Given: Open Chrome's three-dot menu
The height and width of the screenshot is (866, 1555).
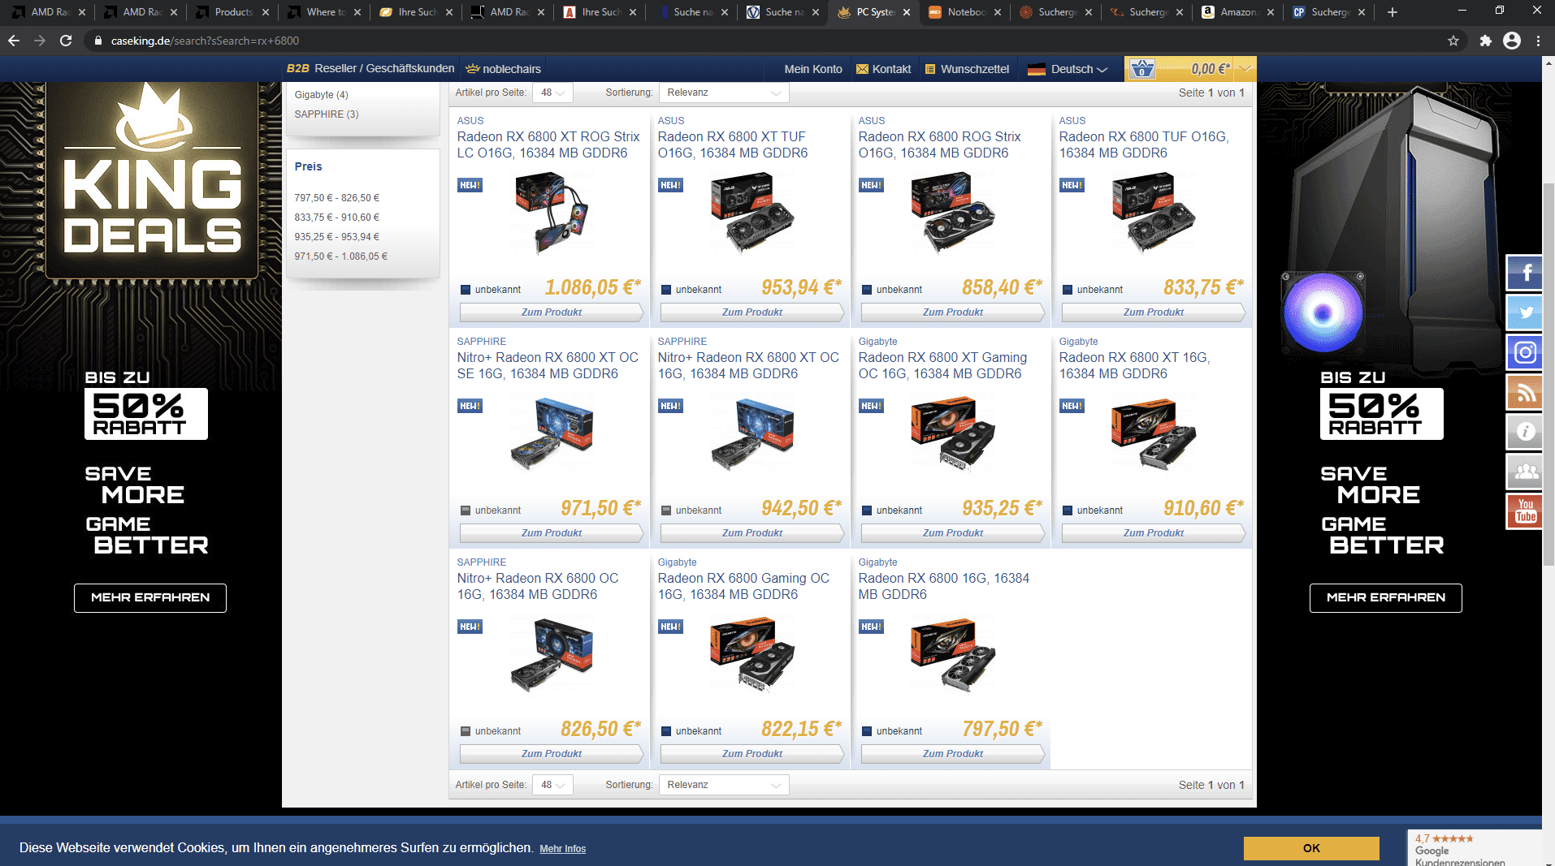Looking at the screenshot, I should [x=1538, y=41].
